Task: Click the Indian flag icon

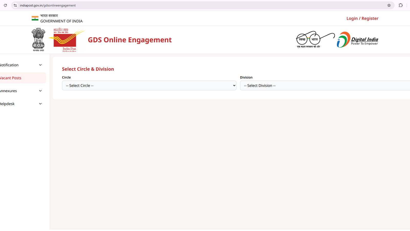Action: click(35, 18)
